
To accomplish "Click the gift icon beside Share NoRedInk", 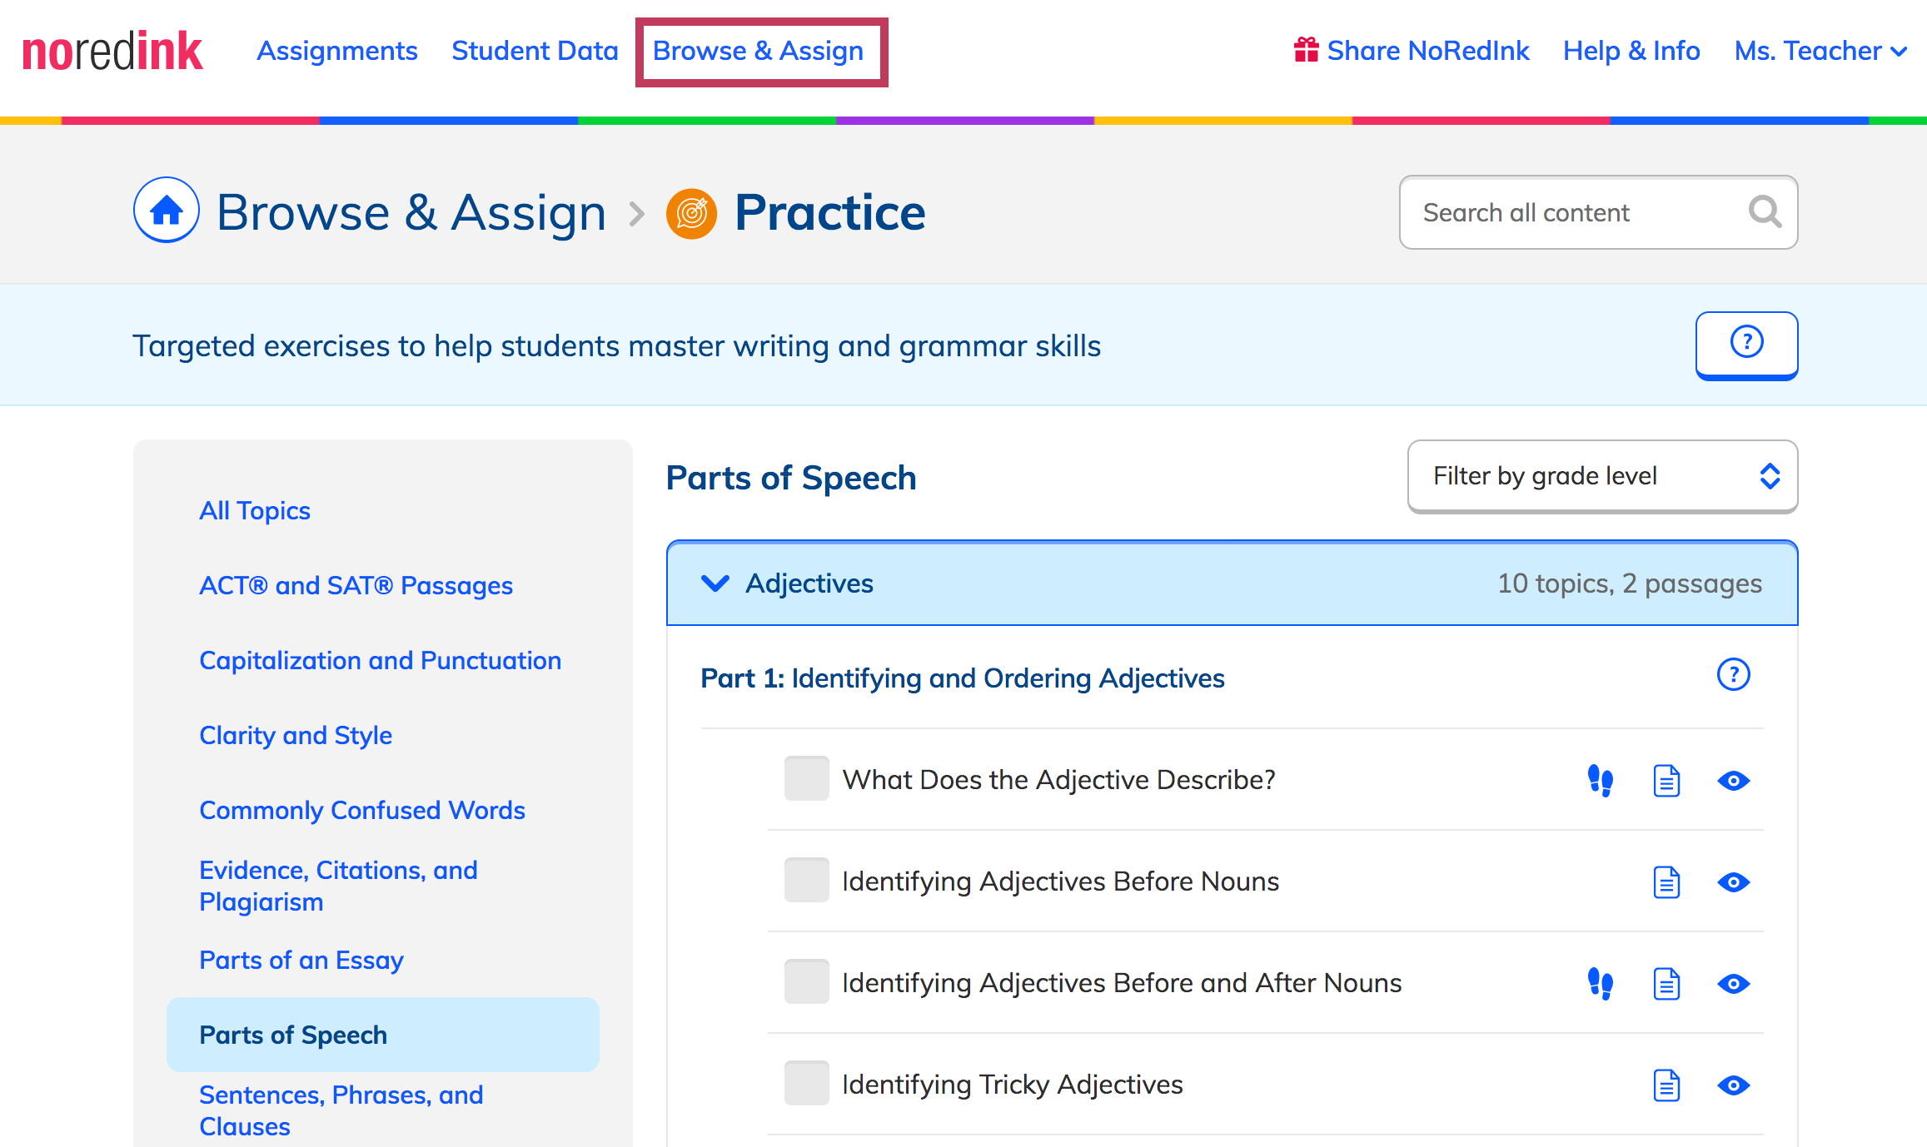I will coord(1306,50).
